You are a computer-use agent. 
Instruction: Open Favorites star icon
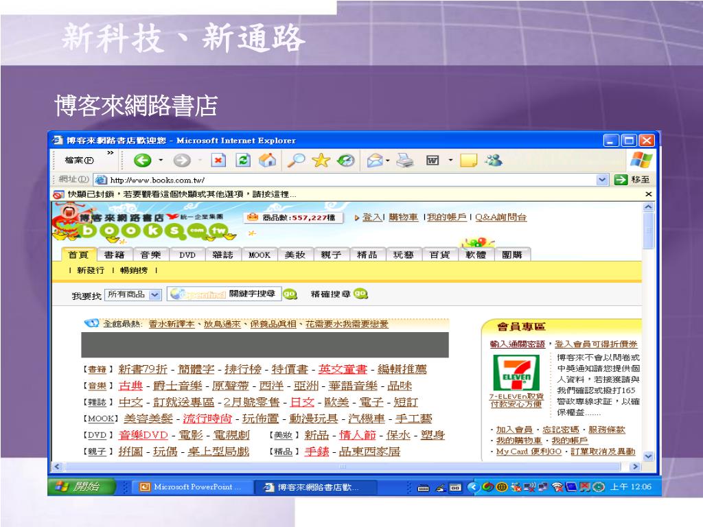coord(321,160)
